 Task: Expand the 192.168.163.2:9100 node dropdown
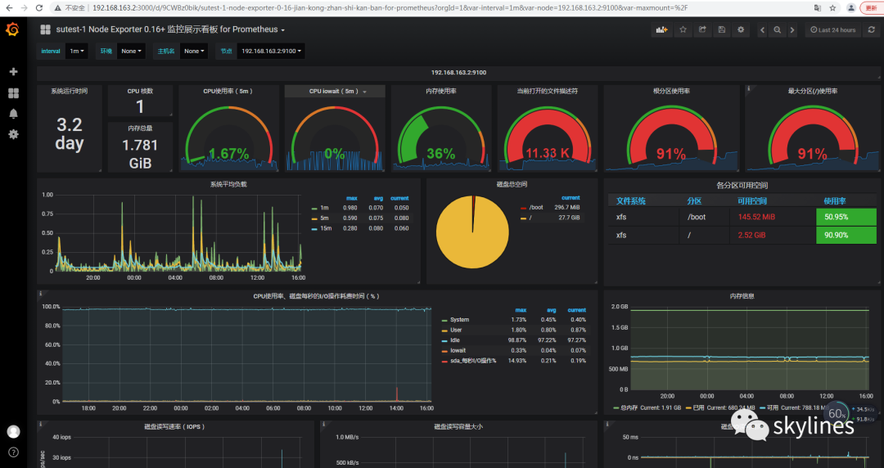pos(271,51)
